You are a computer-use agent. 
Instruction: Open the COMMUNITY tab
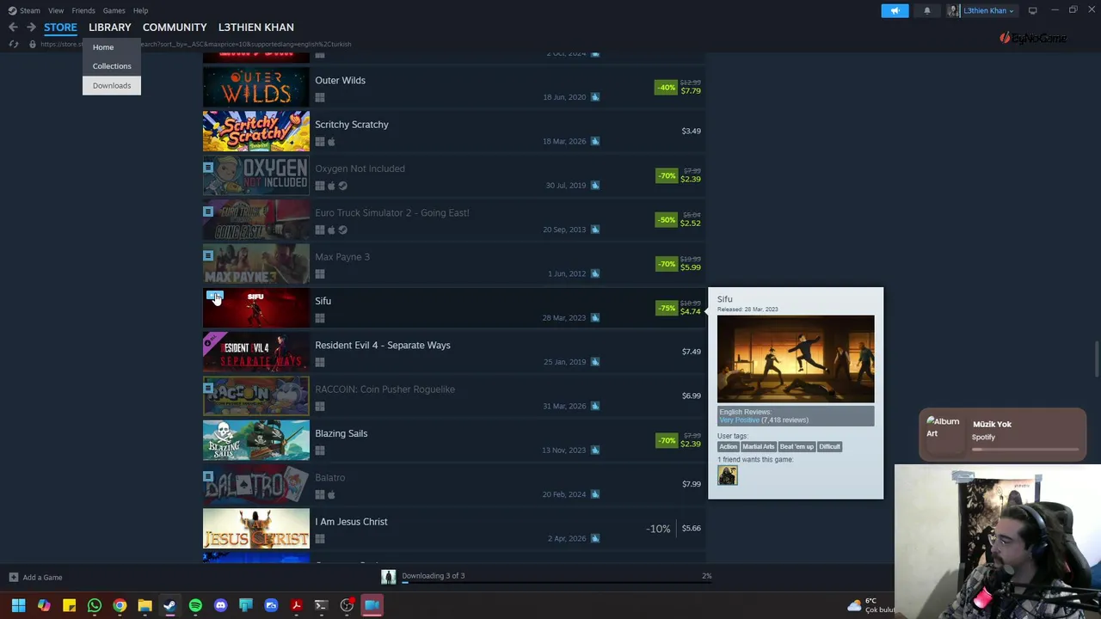click(x=175, y=28)
